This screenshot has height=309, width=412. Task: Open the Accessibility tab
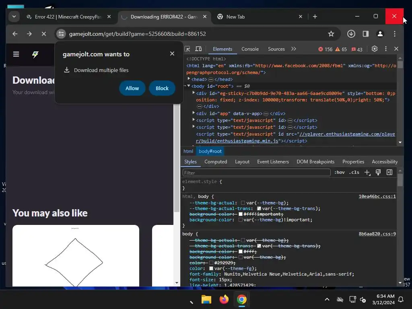click(384, 162)
